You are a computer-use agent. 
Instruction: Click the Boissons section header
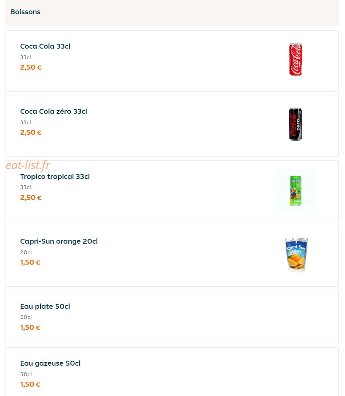pos(25,12)
